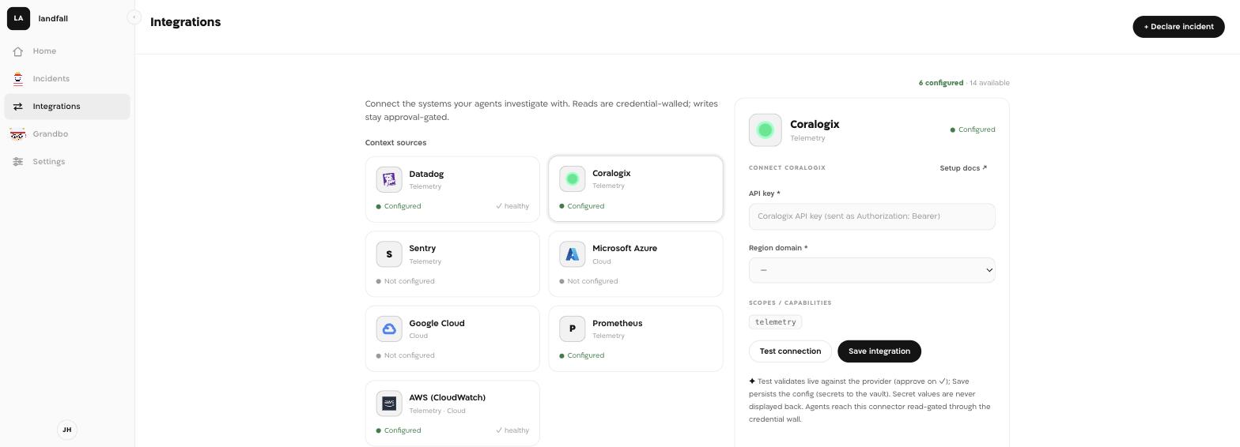Click the Prometheus P logo icon
The image size is (1240, 447).
click(x=573, y=329)
